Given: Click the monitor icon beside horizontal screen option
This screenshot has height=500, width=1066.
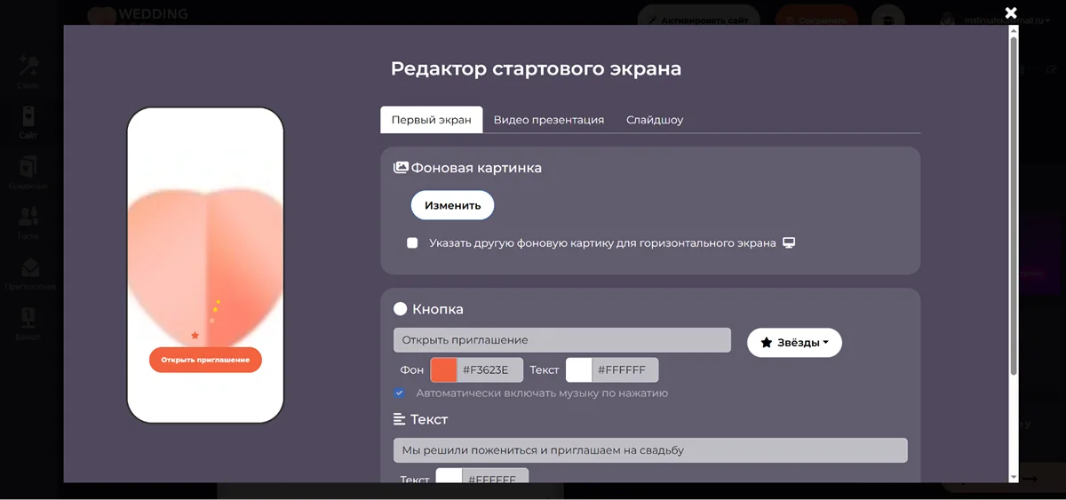Looking at the screenshot, I should point(788,242).
